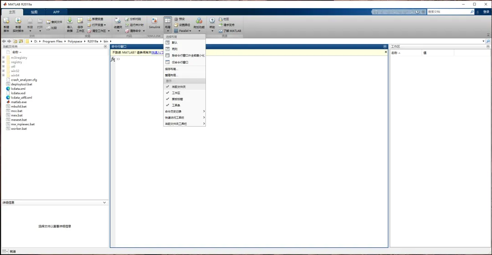
Task: Click 了解 MATLAB (Learn MATLAB)
Action: [x=230, y=31]
